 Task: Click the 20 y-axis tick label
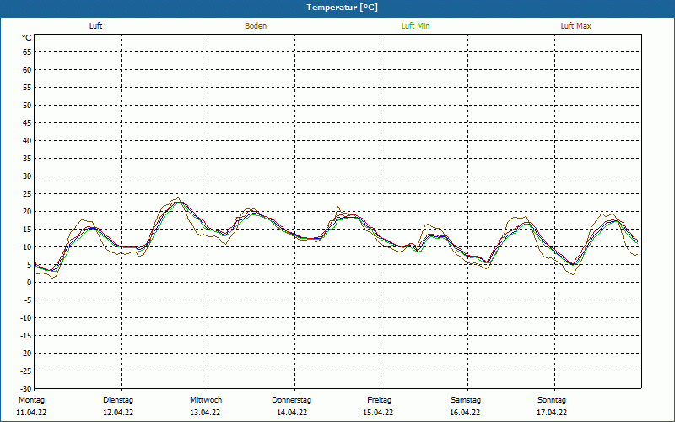(x=27, y=212)
